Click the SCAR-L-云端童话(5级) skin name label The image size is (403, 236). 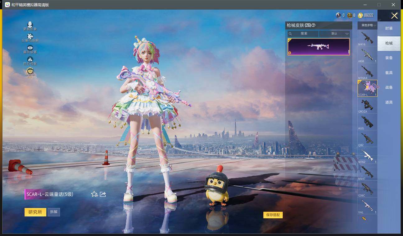click(x=50, y=194)
